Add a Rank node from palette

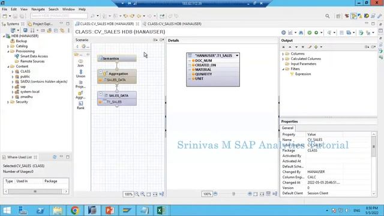pyautogui.click(x=80, y=106)
